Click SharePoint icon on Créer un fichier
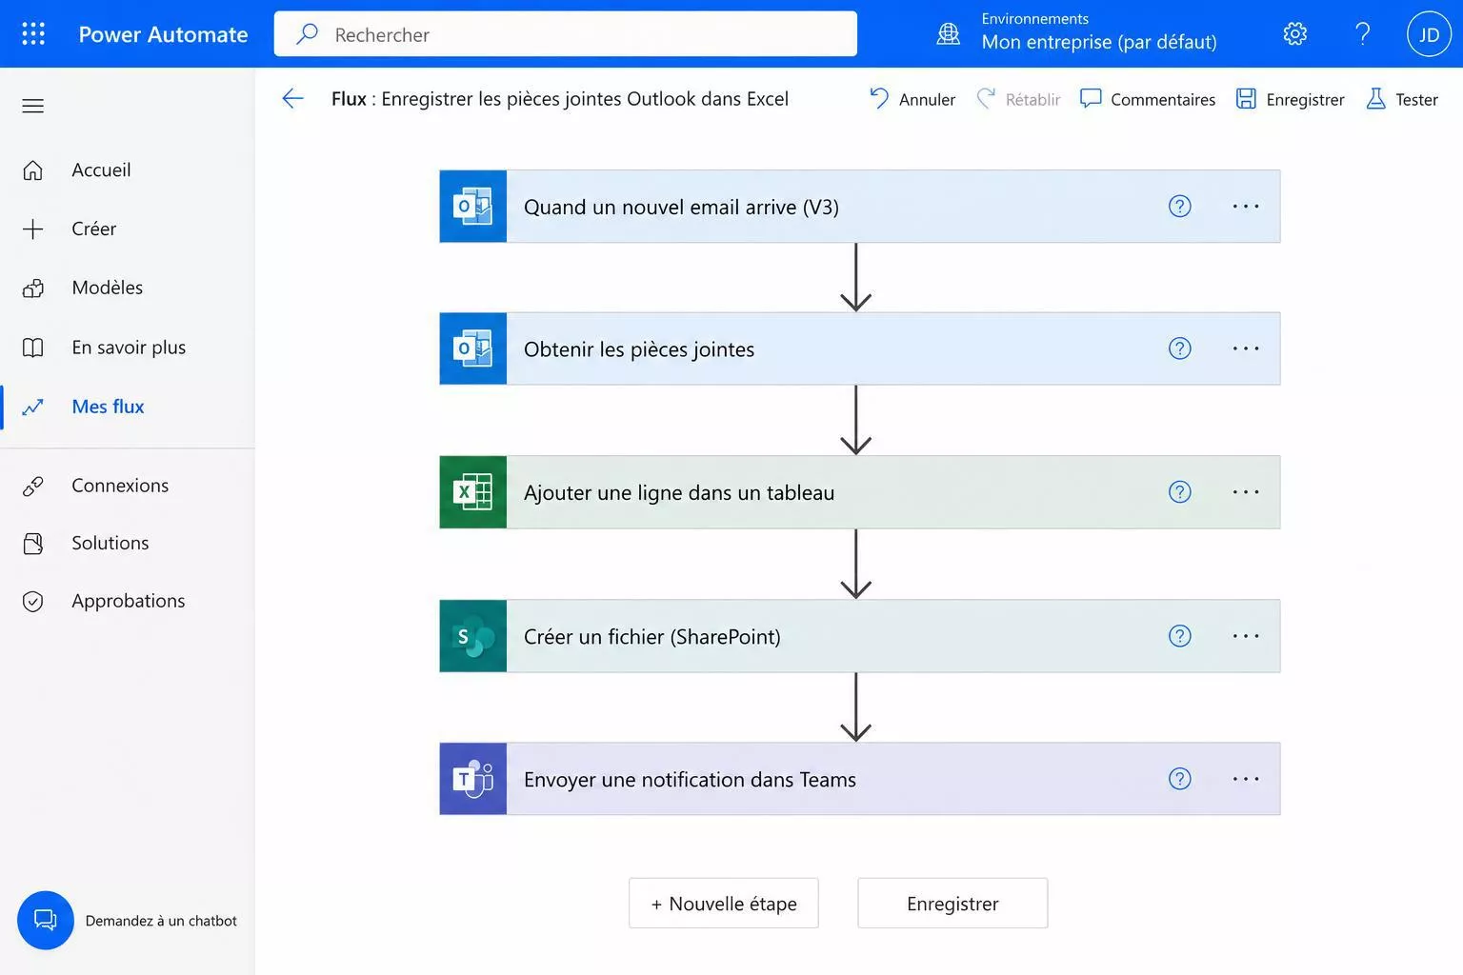The height and width of the screenshot is (975, 1463). 472,636
